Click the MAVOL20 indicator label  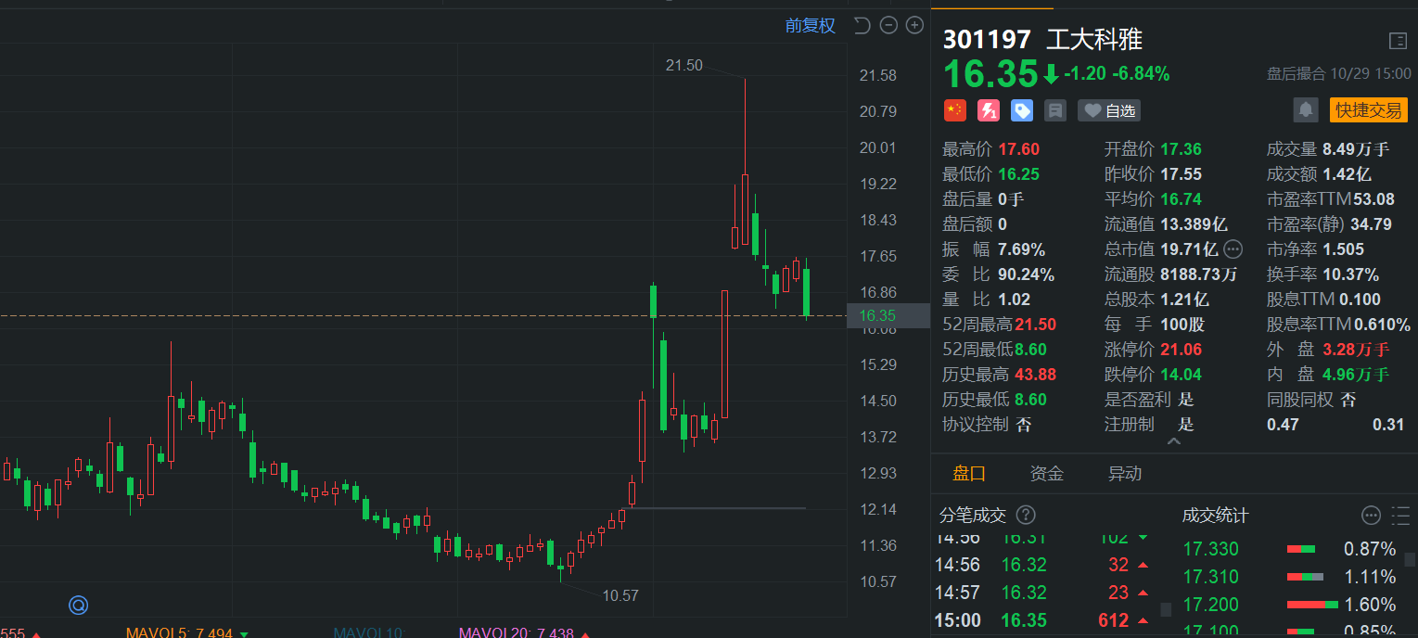click(x=516, y=634)
